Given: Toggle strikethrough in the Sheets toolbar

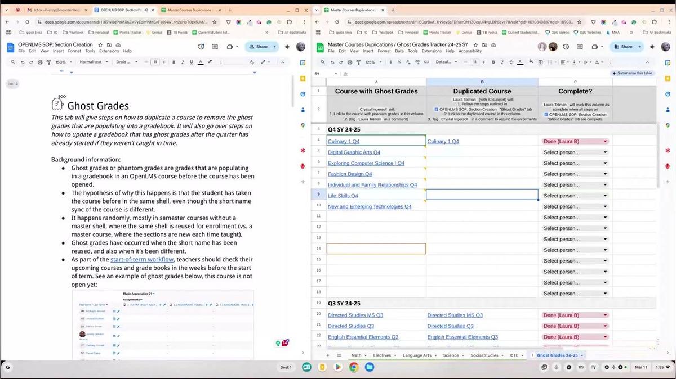Looking at the screenshot, I should [x=512, y=62].
